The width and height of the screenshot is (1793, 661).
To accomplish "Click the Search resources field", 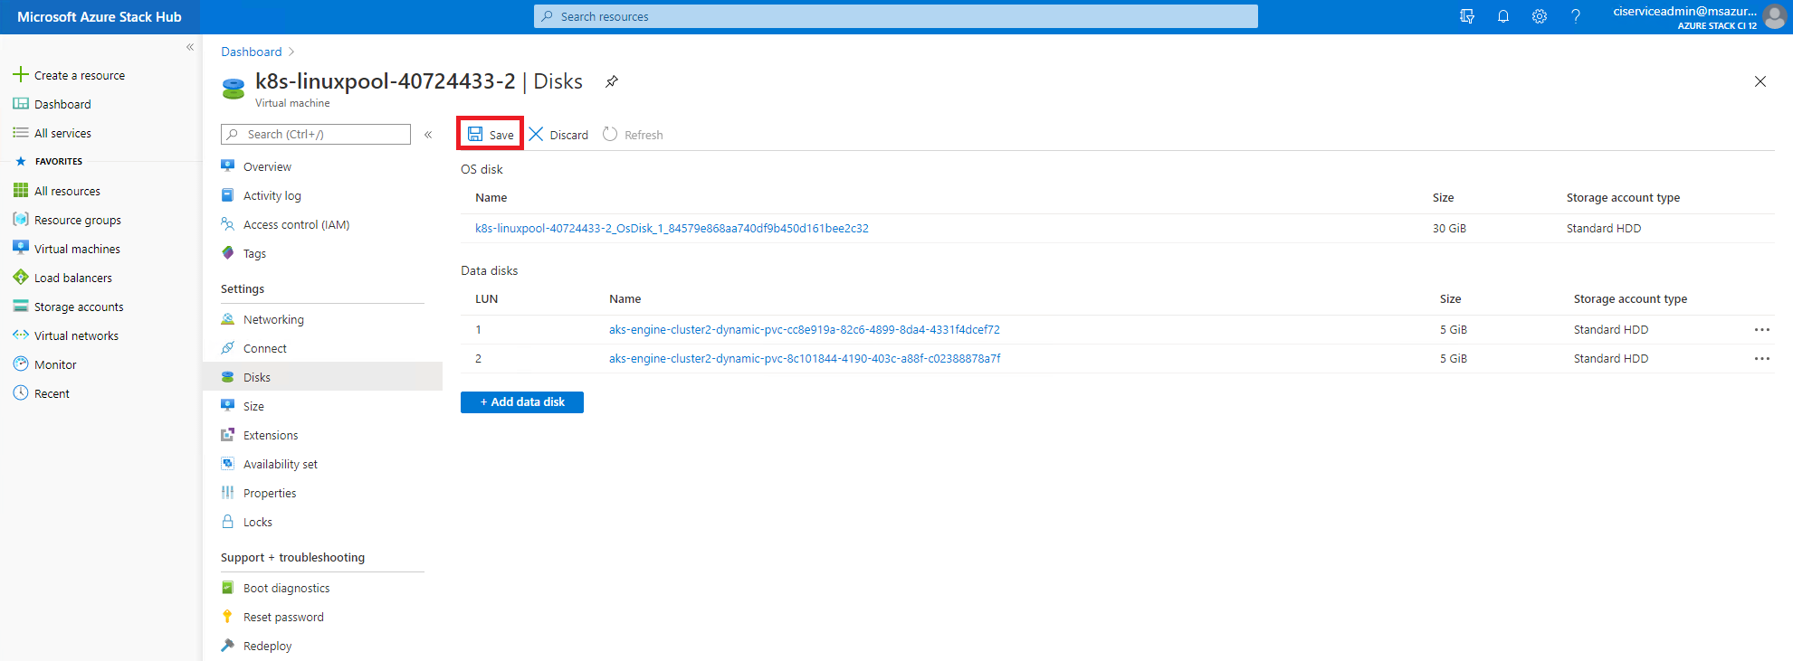I will [x=896, y=16].
